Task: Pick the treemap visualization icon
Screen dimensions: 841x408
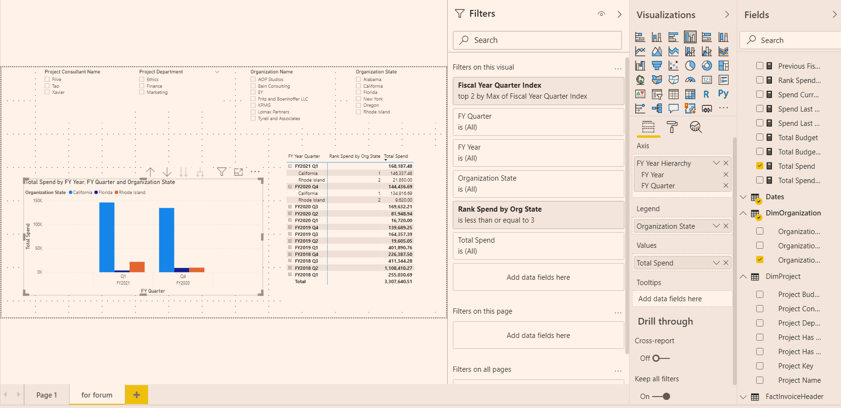Action: (723, 65)
